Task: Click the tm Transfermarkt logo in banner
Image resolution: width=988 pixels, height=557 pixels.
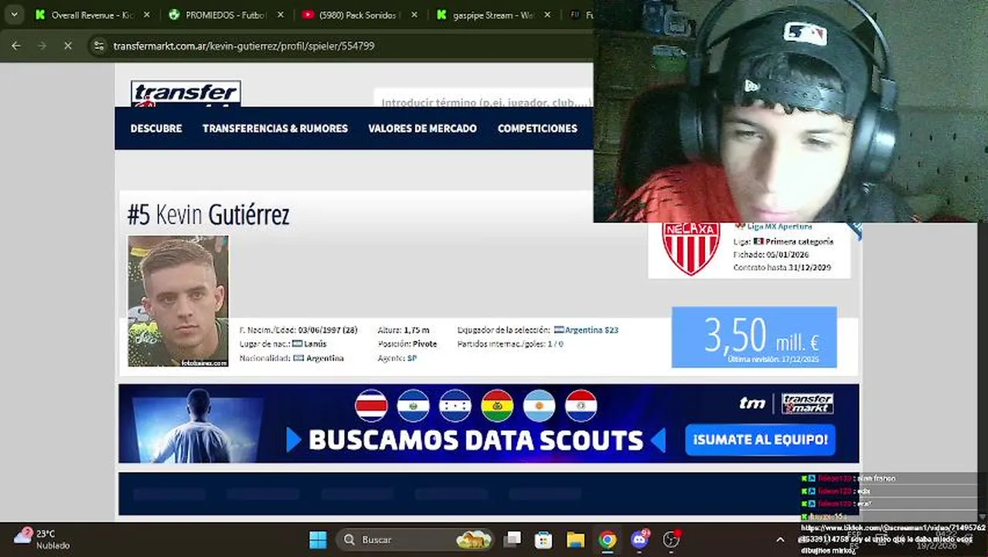Action: pyautogui.click(x=786, y=403)
